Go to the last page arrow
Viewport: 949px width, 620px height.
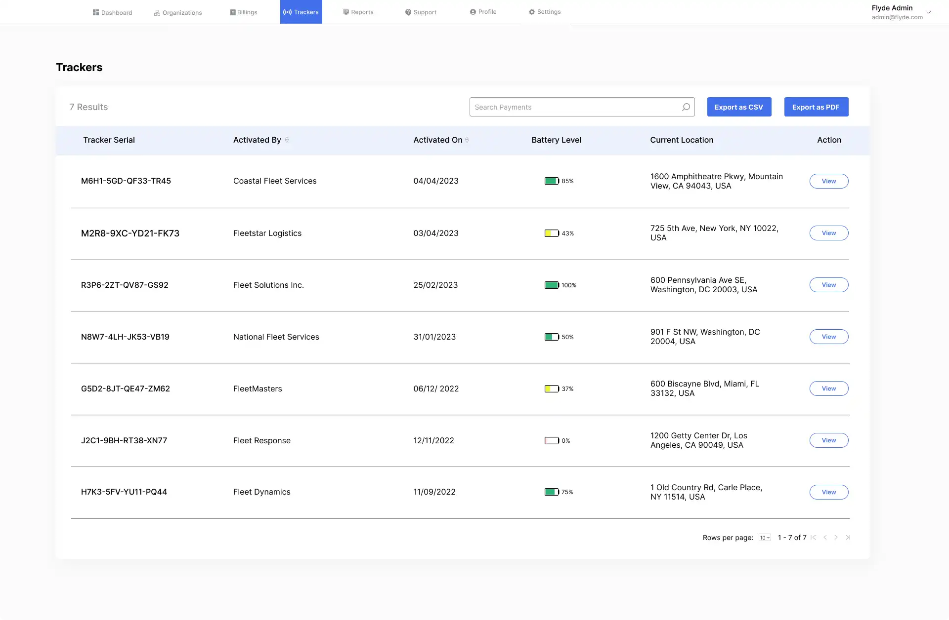(848, 538)
